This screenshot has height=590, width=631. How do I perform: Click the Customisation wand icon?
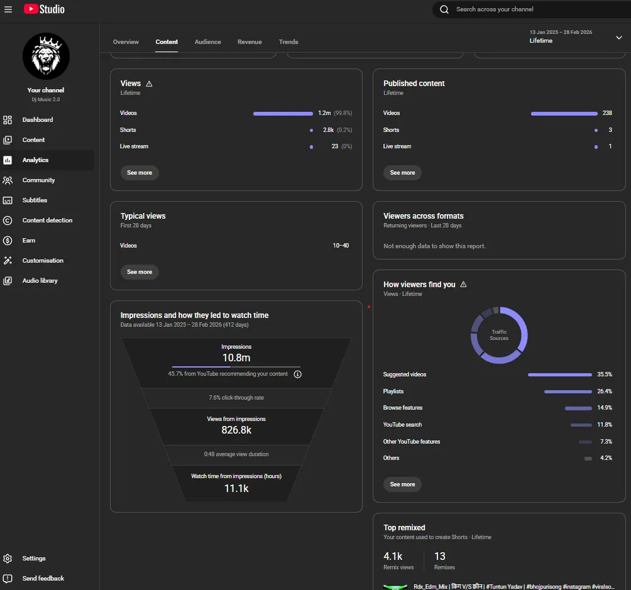click(8, 261)
